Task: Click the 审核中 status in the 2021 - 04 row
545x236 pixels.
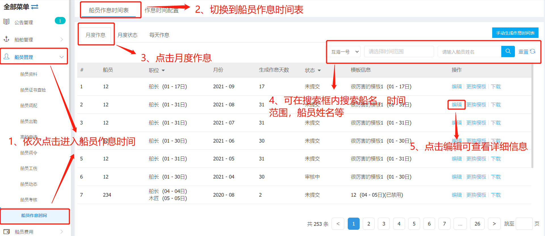Action: pos(312,177)
